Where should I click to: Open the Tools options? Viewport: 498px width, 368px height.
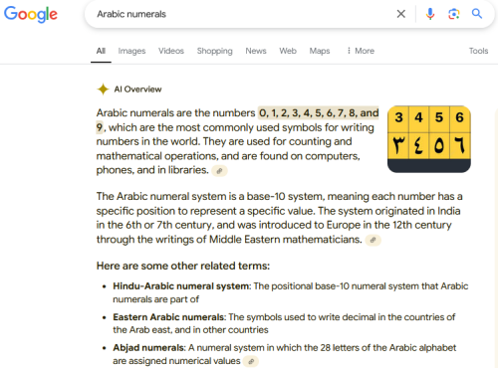pos(478,51)
